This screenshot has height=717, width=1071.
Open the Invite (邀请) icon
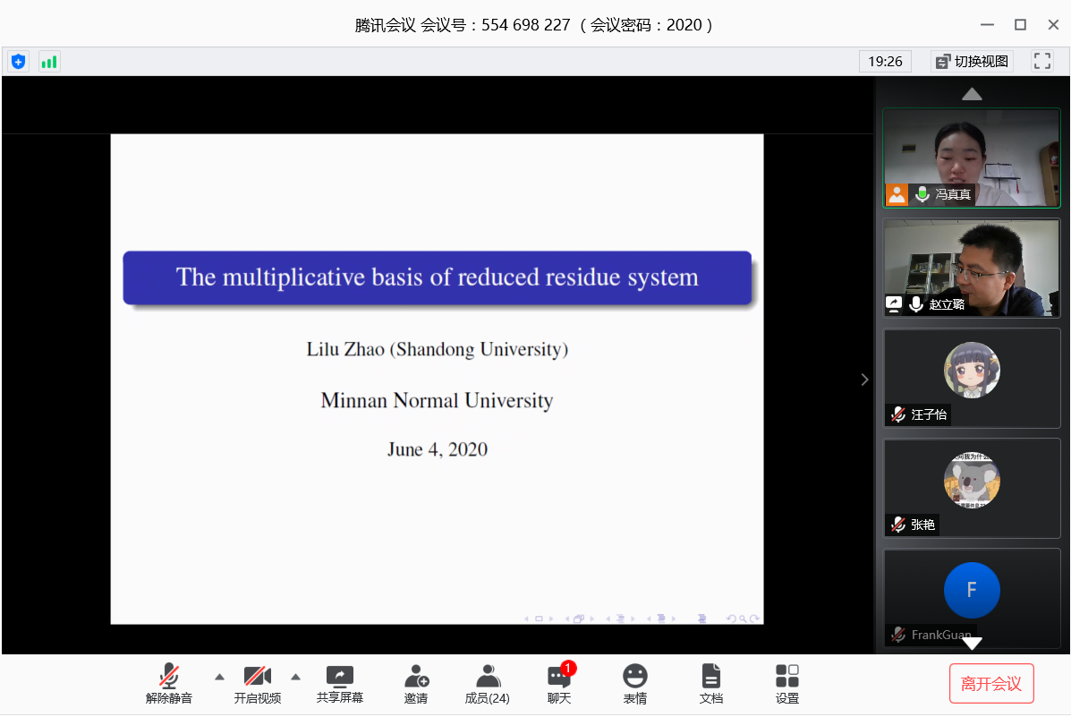(416, 684)
